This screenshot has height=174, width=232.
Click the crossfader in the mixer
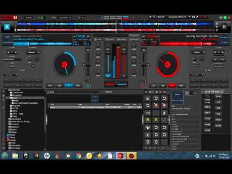tap(116, 84)
